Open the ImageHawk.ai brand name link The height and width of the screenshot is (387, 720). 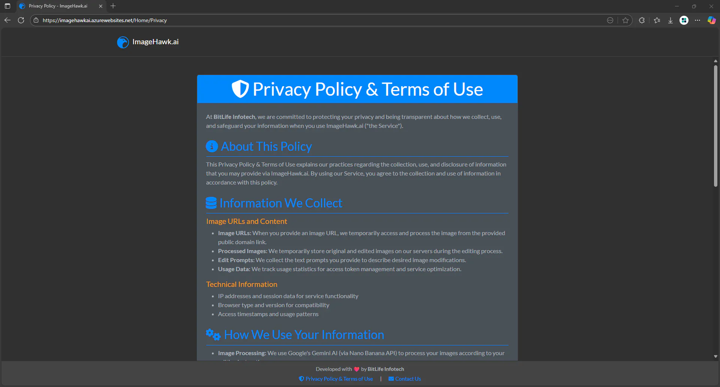(x=155, y=42)
